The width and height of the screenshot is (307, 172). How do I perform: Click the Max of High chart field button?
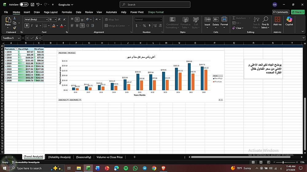63,53
